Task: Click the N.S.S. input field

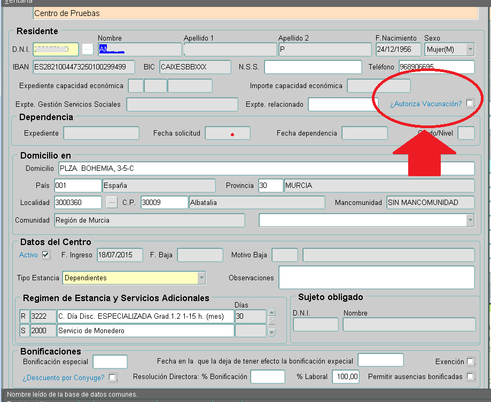Action: [x=313, y=67]
